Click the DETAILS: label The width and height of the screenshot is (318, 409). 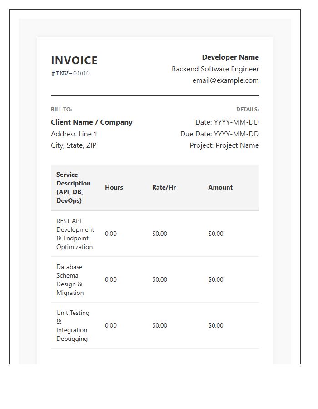coord(248,109)
